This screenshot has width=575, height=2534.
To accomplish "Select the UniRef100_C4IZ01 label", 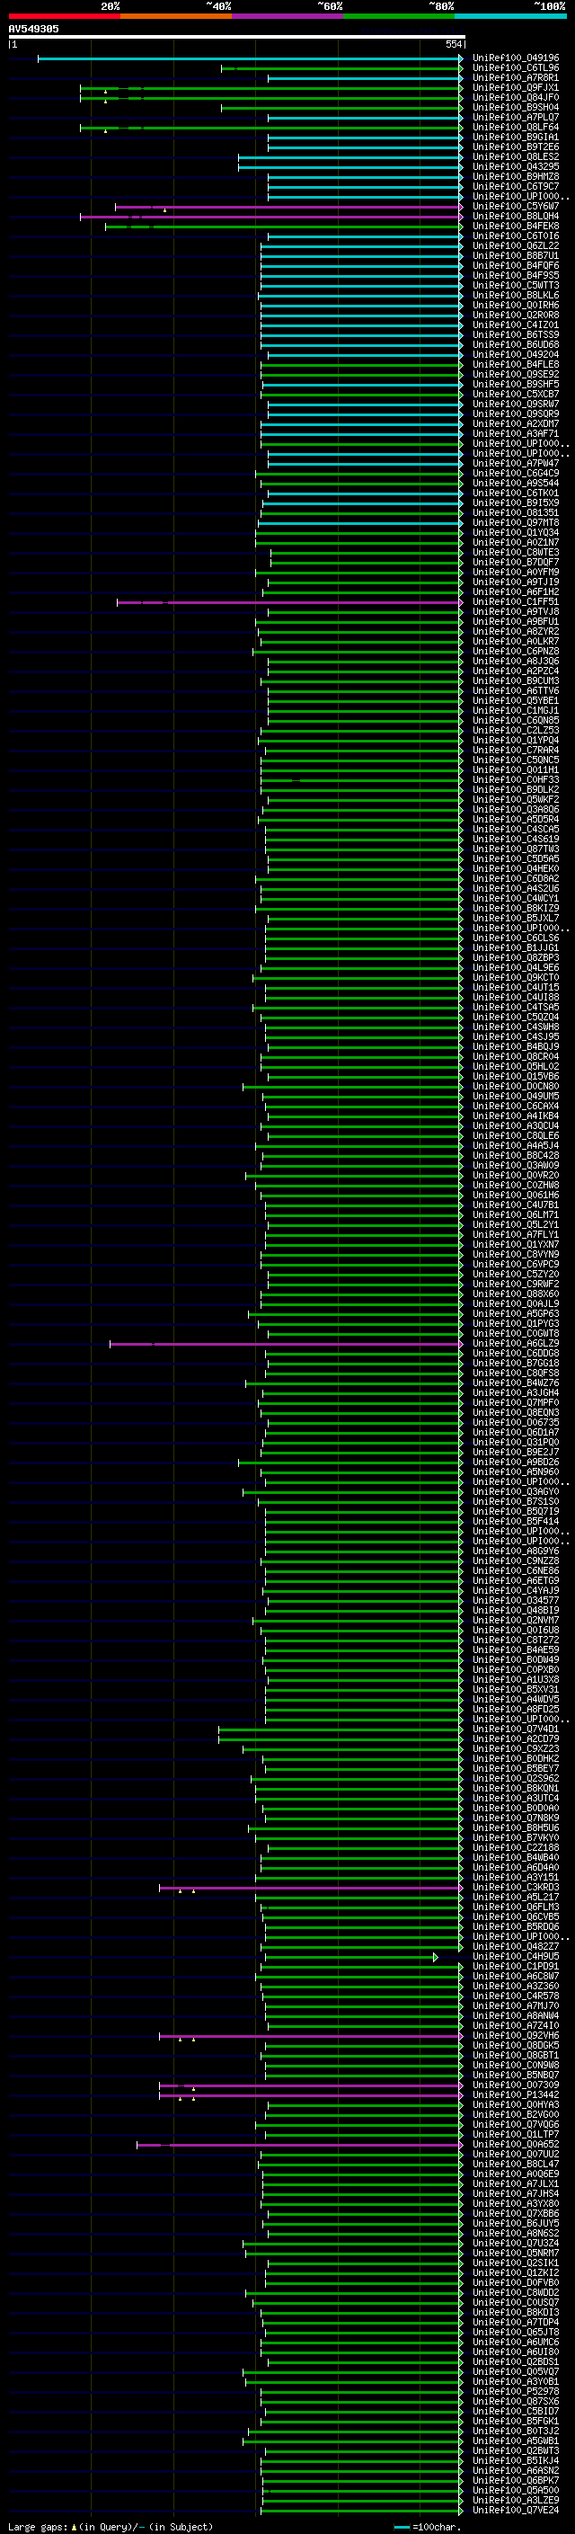I will [516, 325].
